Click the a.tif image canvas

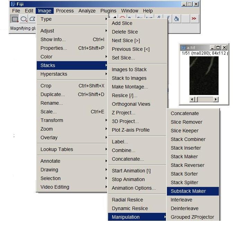pyautogui.click(x=204, y=76)
